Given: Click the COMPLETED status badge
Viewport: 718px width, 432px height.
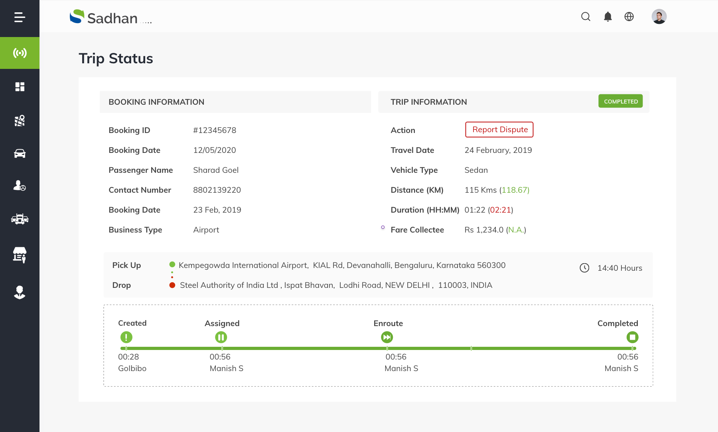Looking at the screenshot, I should [620, 102].
